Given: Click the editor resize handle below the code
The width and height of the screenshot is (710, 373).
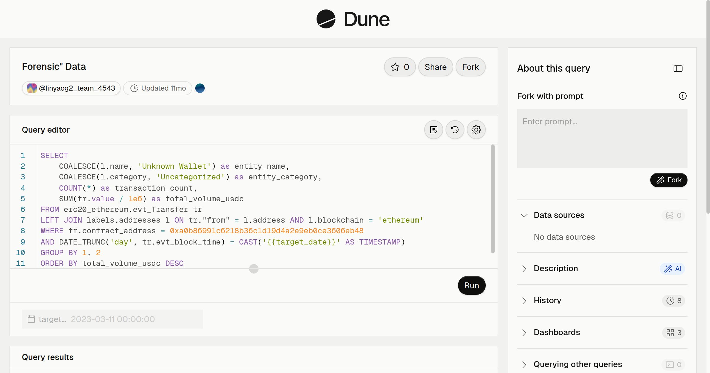Looking at the screenshot, I should [x=254, y=269].
